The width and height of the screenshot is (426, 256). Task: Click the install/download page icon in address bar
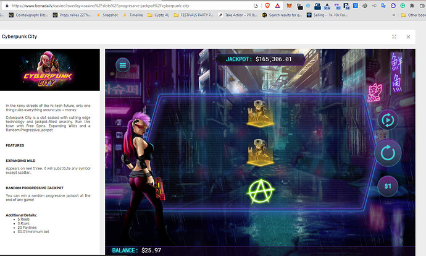[x=256, y=6]
